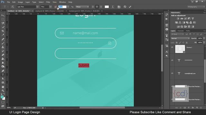Select the Move tool

click(3, 15)
